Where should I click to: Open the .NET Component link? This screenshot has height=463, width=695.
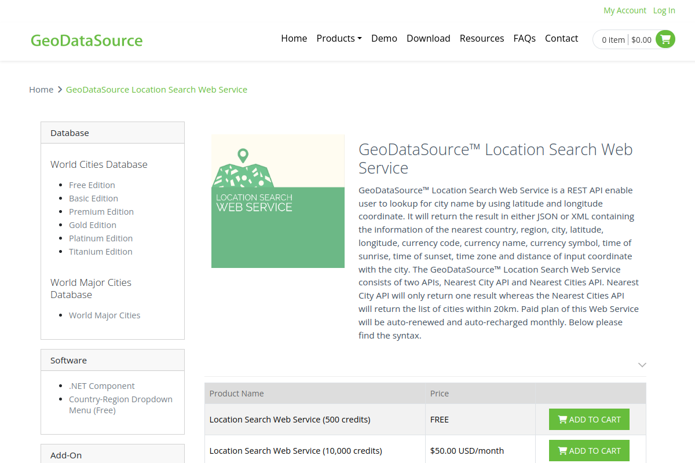click(x=102, y=386)
